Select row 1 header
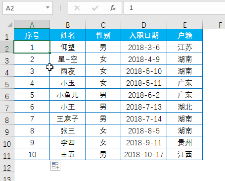 [x=7, y=35]
